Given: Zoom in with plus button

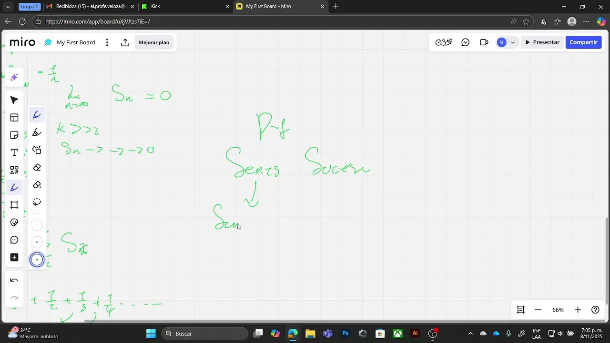Looking at the screenshot, I should [578, 310].
